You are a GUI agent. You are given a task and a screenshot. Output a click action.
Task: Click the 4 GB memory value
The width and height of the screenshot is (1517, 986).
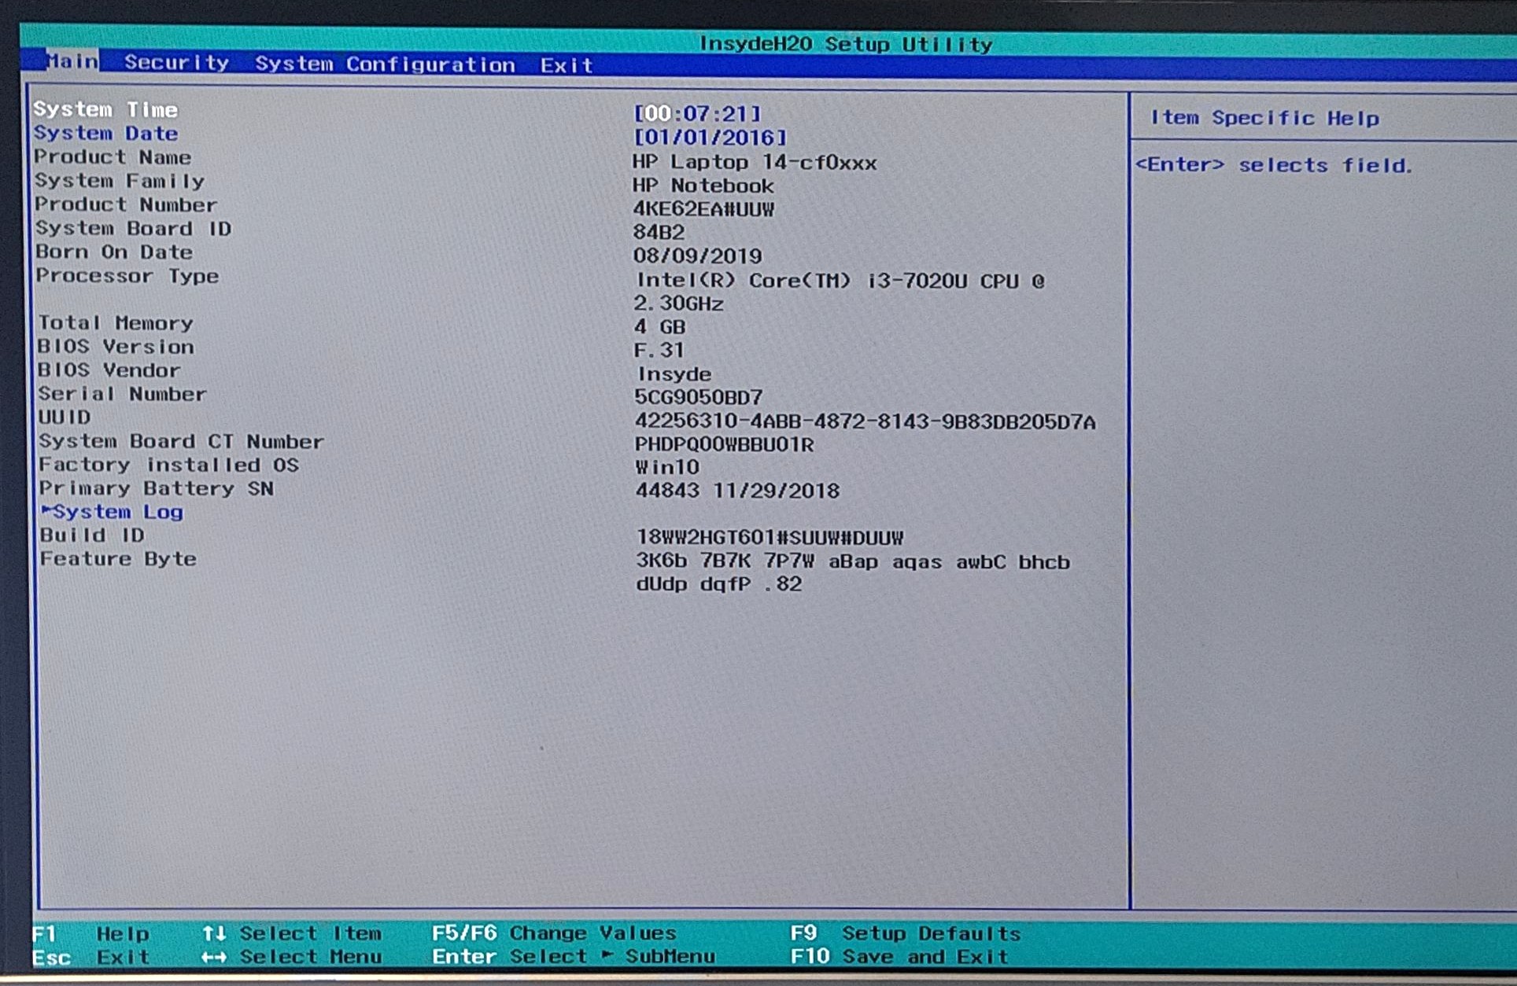(x=660, y=326)
